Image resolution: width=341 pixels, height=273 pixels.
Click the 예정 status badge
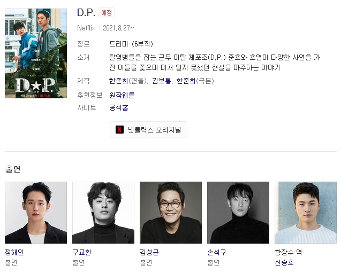107,13
